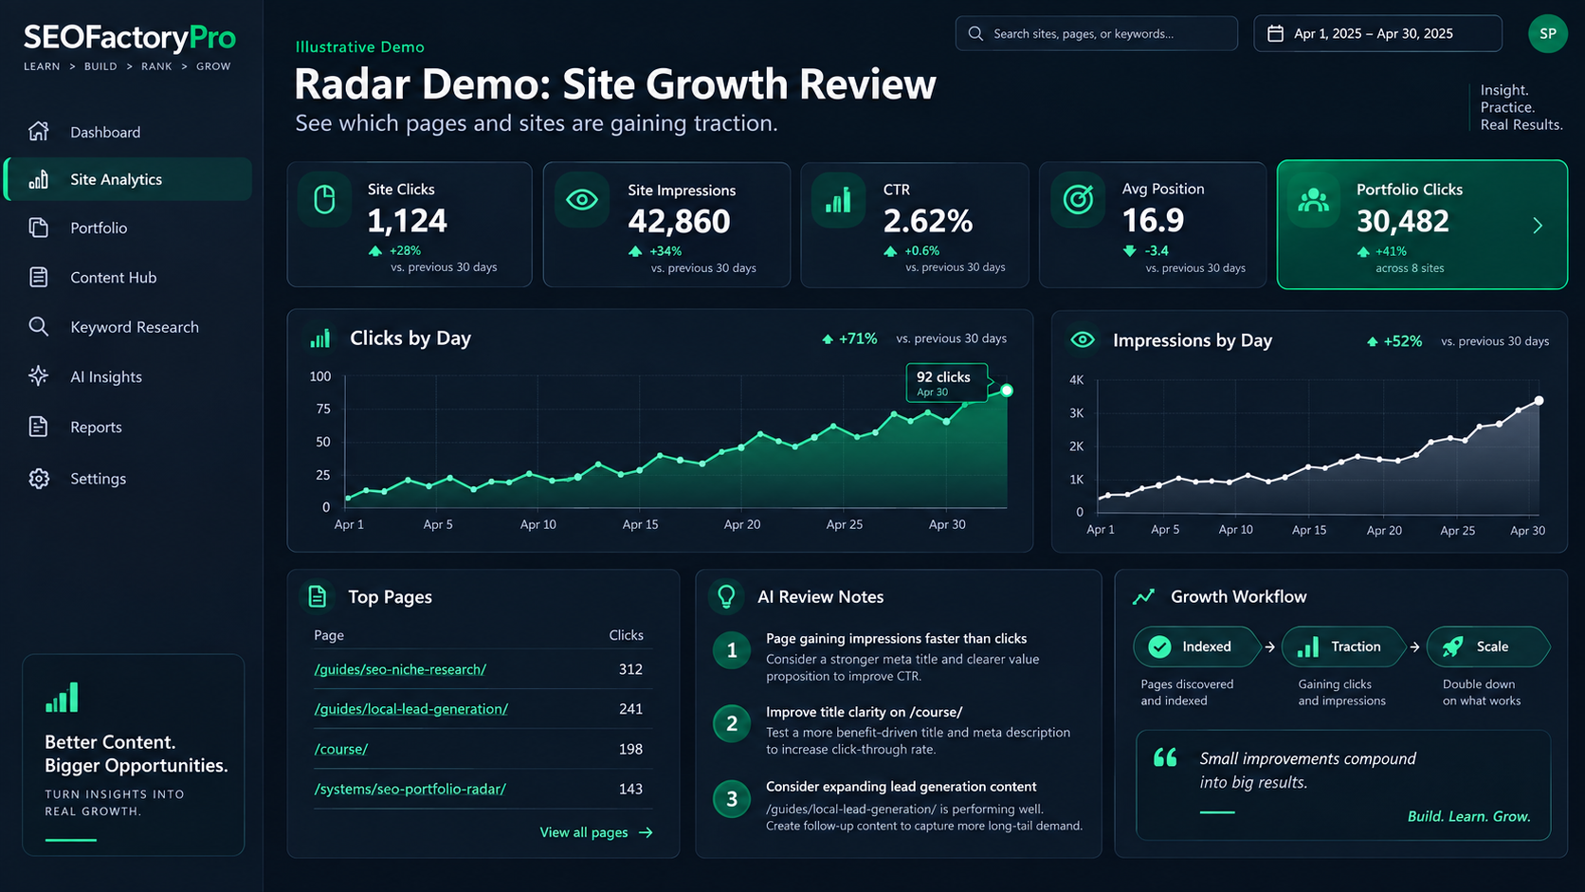The width and height of the screenshot is (1585, 892).
Task: Open Settings from the sidebar
Action: tap(129, 478)
